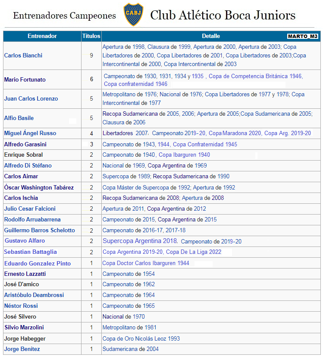
Task: Open the Campeonato de 2015 link
Action: tap(129, 219)
